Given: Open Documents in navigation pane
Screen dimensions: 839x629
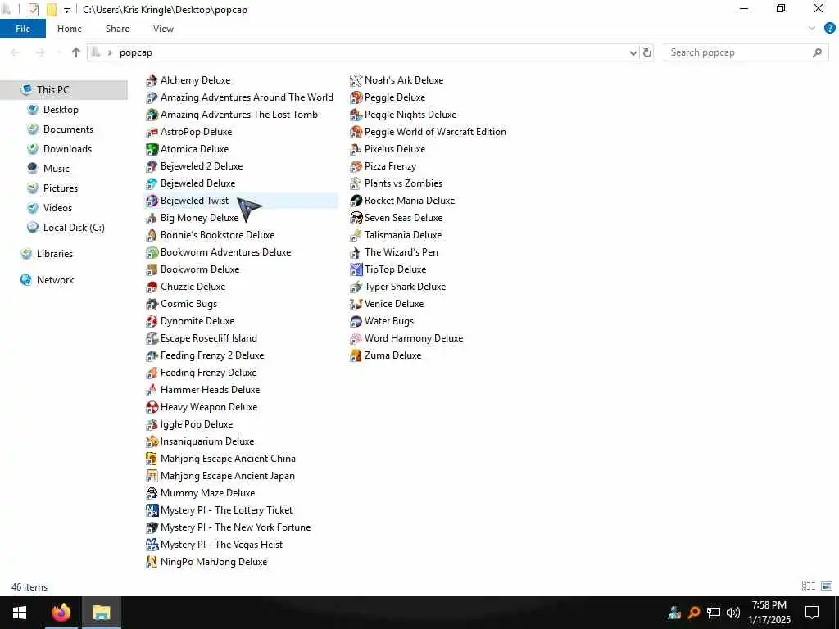Looking at the screenshot, I should [69, 129].
